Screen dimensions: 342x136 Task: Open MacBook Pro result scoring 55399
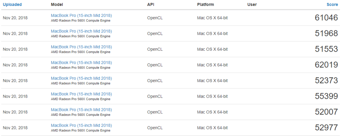[x=81, y=94]
